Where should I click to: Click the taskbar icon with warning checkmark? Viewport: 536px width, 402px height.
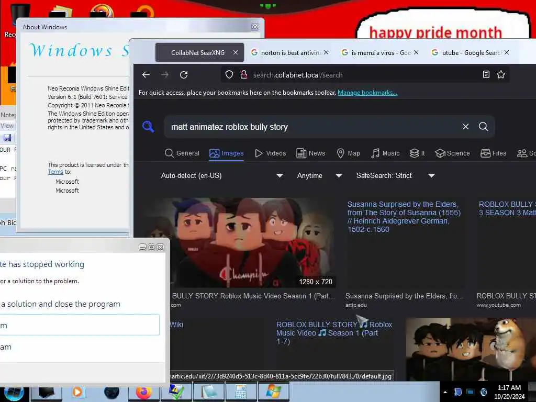pyautogui.click(x=176, y=392)
